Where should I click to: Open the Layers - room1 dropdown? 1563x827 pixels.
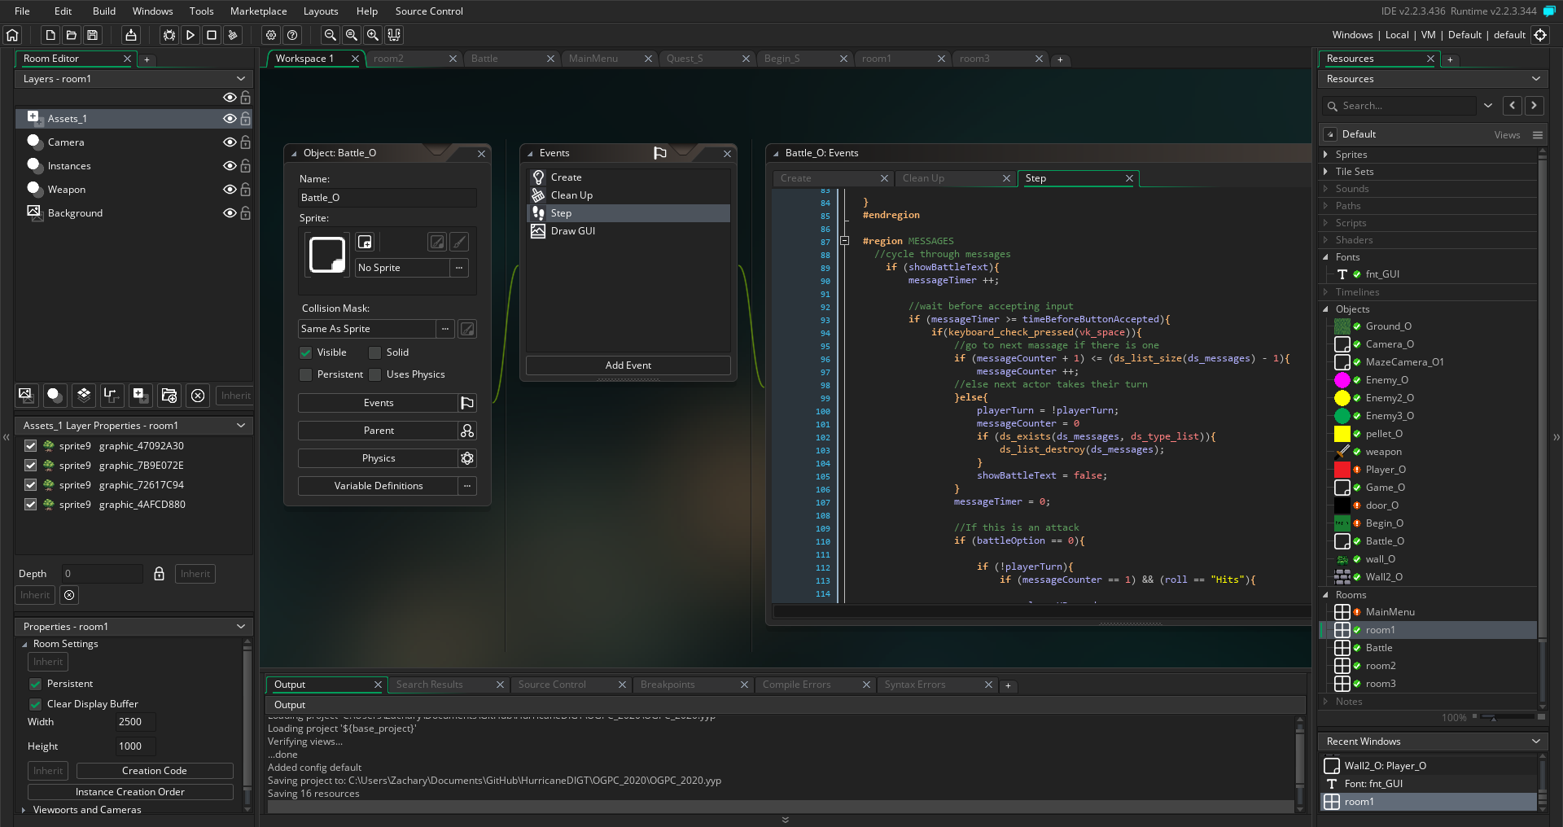point(241,79)
